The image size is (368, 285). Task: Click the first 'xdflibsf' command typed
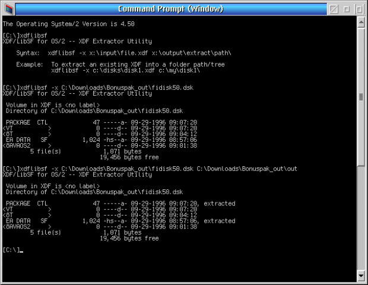(30, 36)
